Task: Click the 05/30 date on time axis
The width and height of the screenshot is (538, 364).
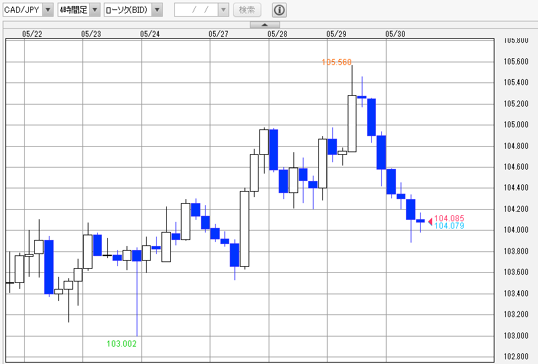Action: [395, 34]
